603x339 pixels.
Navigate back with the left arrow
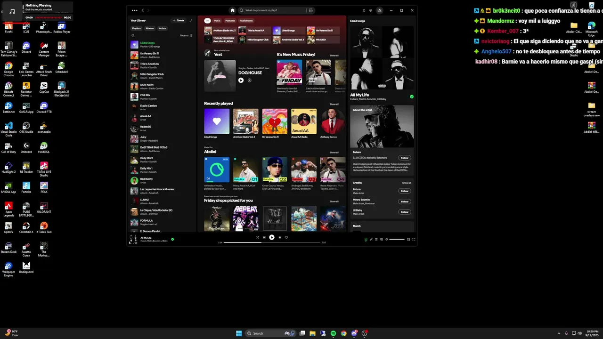tap(142, 10)
